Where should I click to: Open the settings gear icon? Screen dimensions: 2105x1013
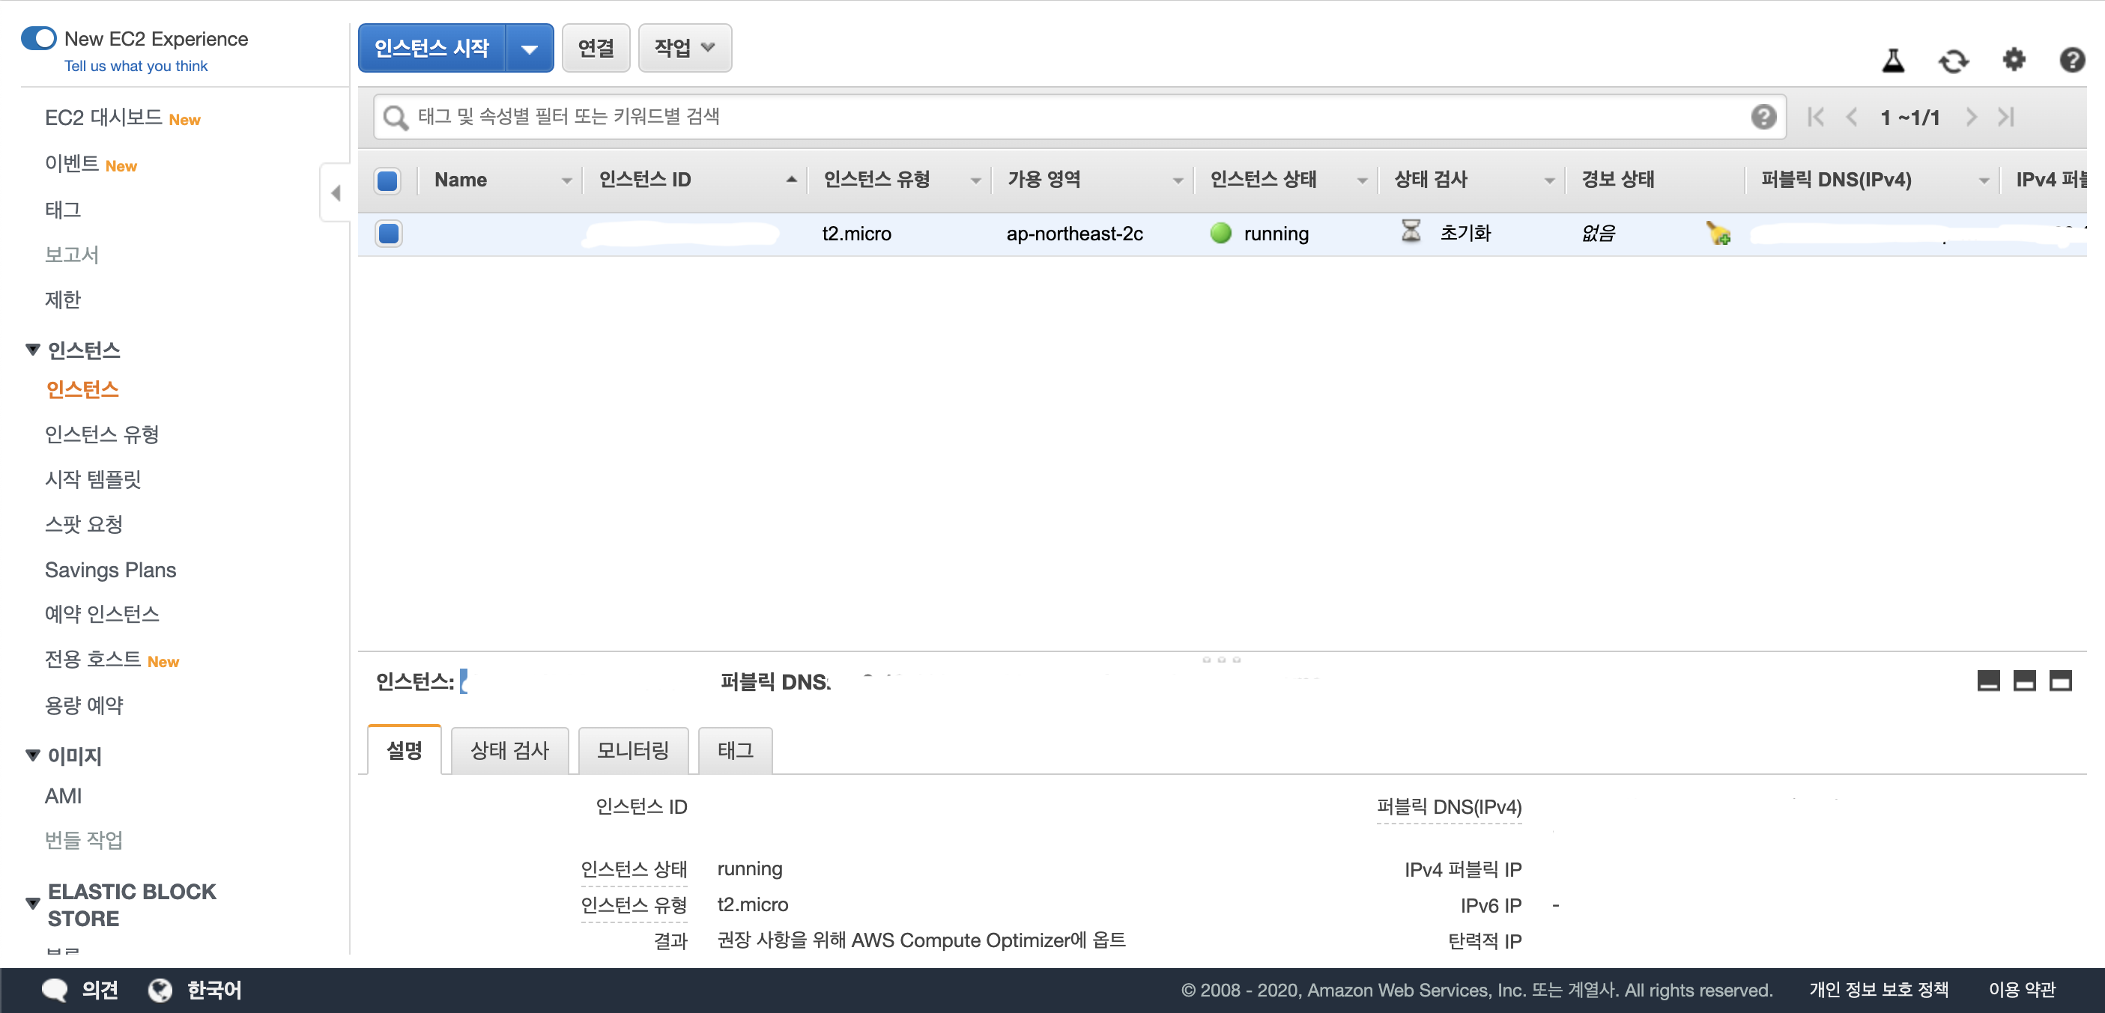point(2014,60)
